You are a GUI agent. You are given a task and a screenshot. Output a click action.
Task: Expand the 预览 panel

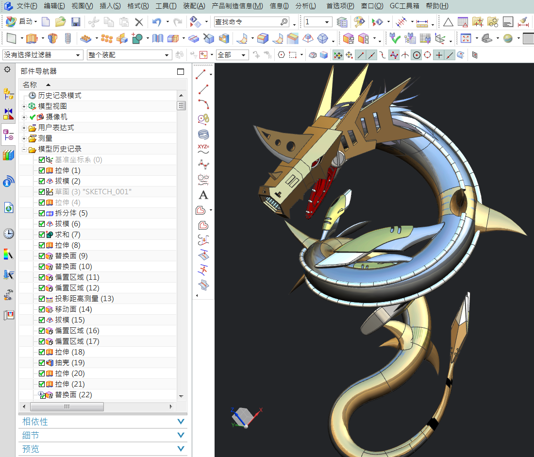coord(103,449)
